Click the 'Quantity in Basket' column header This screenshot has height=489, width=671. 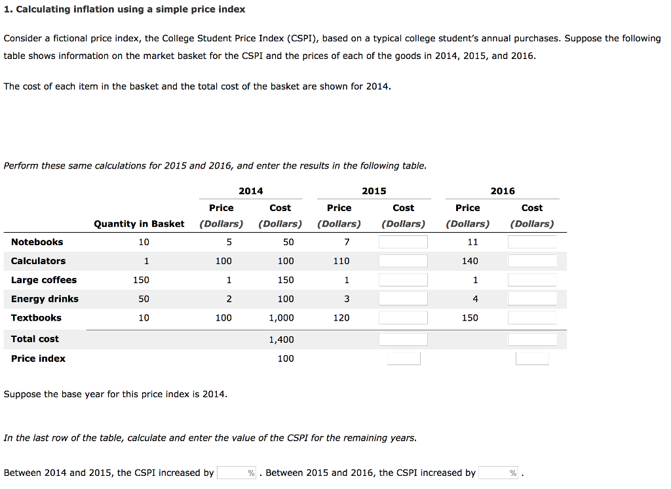coord(139,224)
